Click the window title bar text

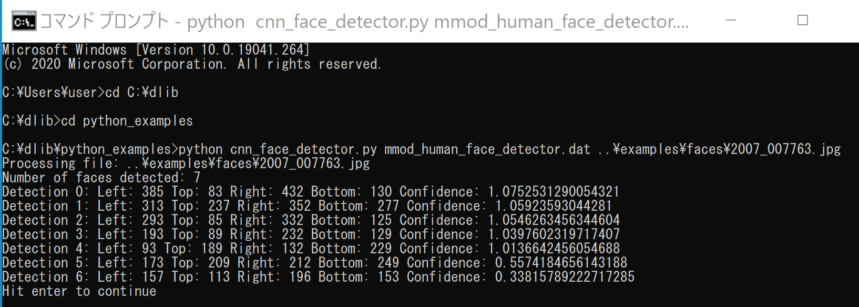click(x=364, y=22)
